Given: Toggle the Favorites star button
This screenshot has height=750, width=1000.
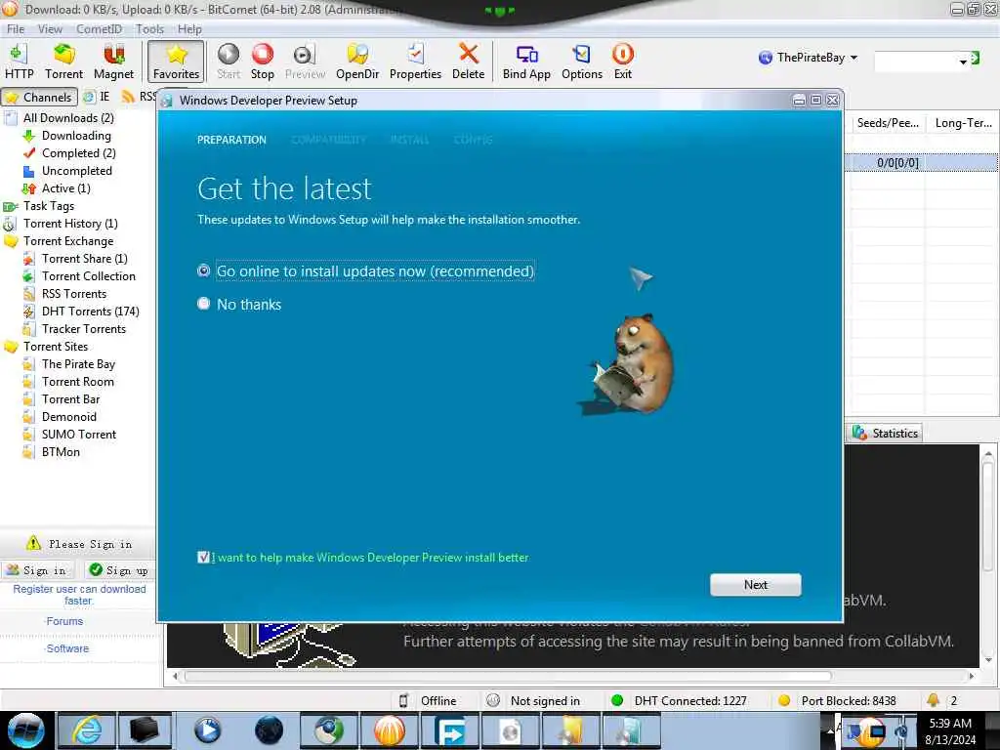Looking at the screenshot, I should click(x=176, y=62).
